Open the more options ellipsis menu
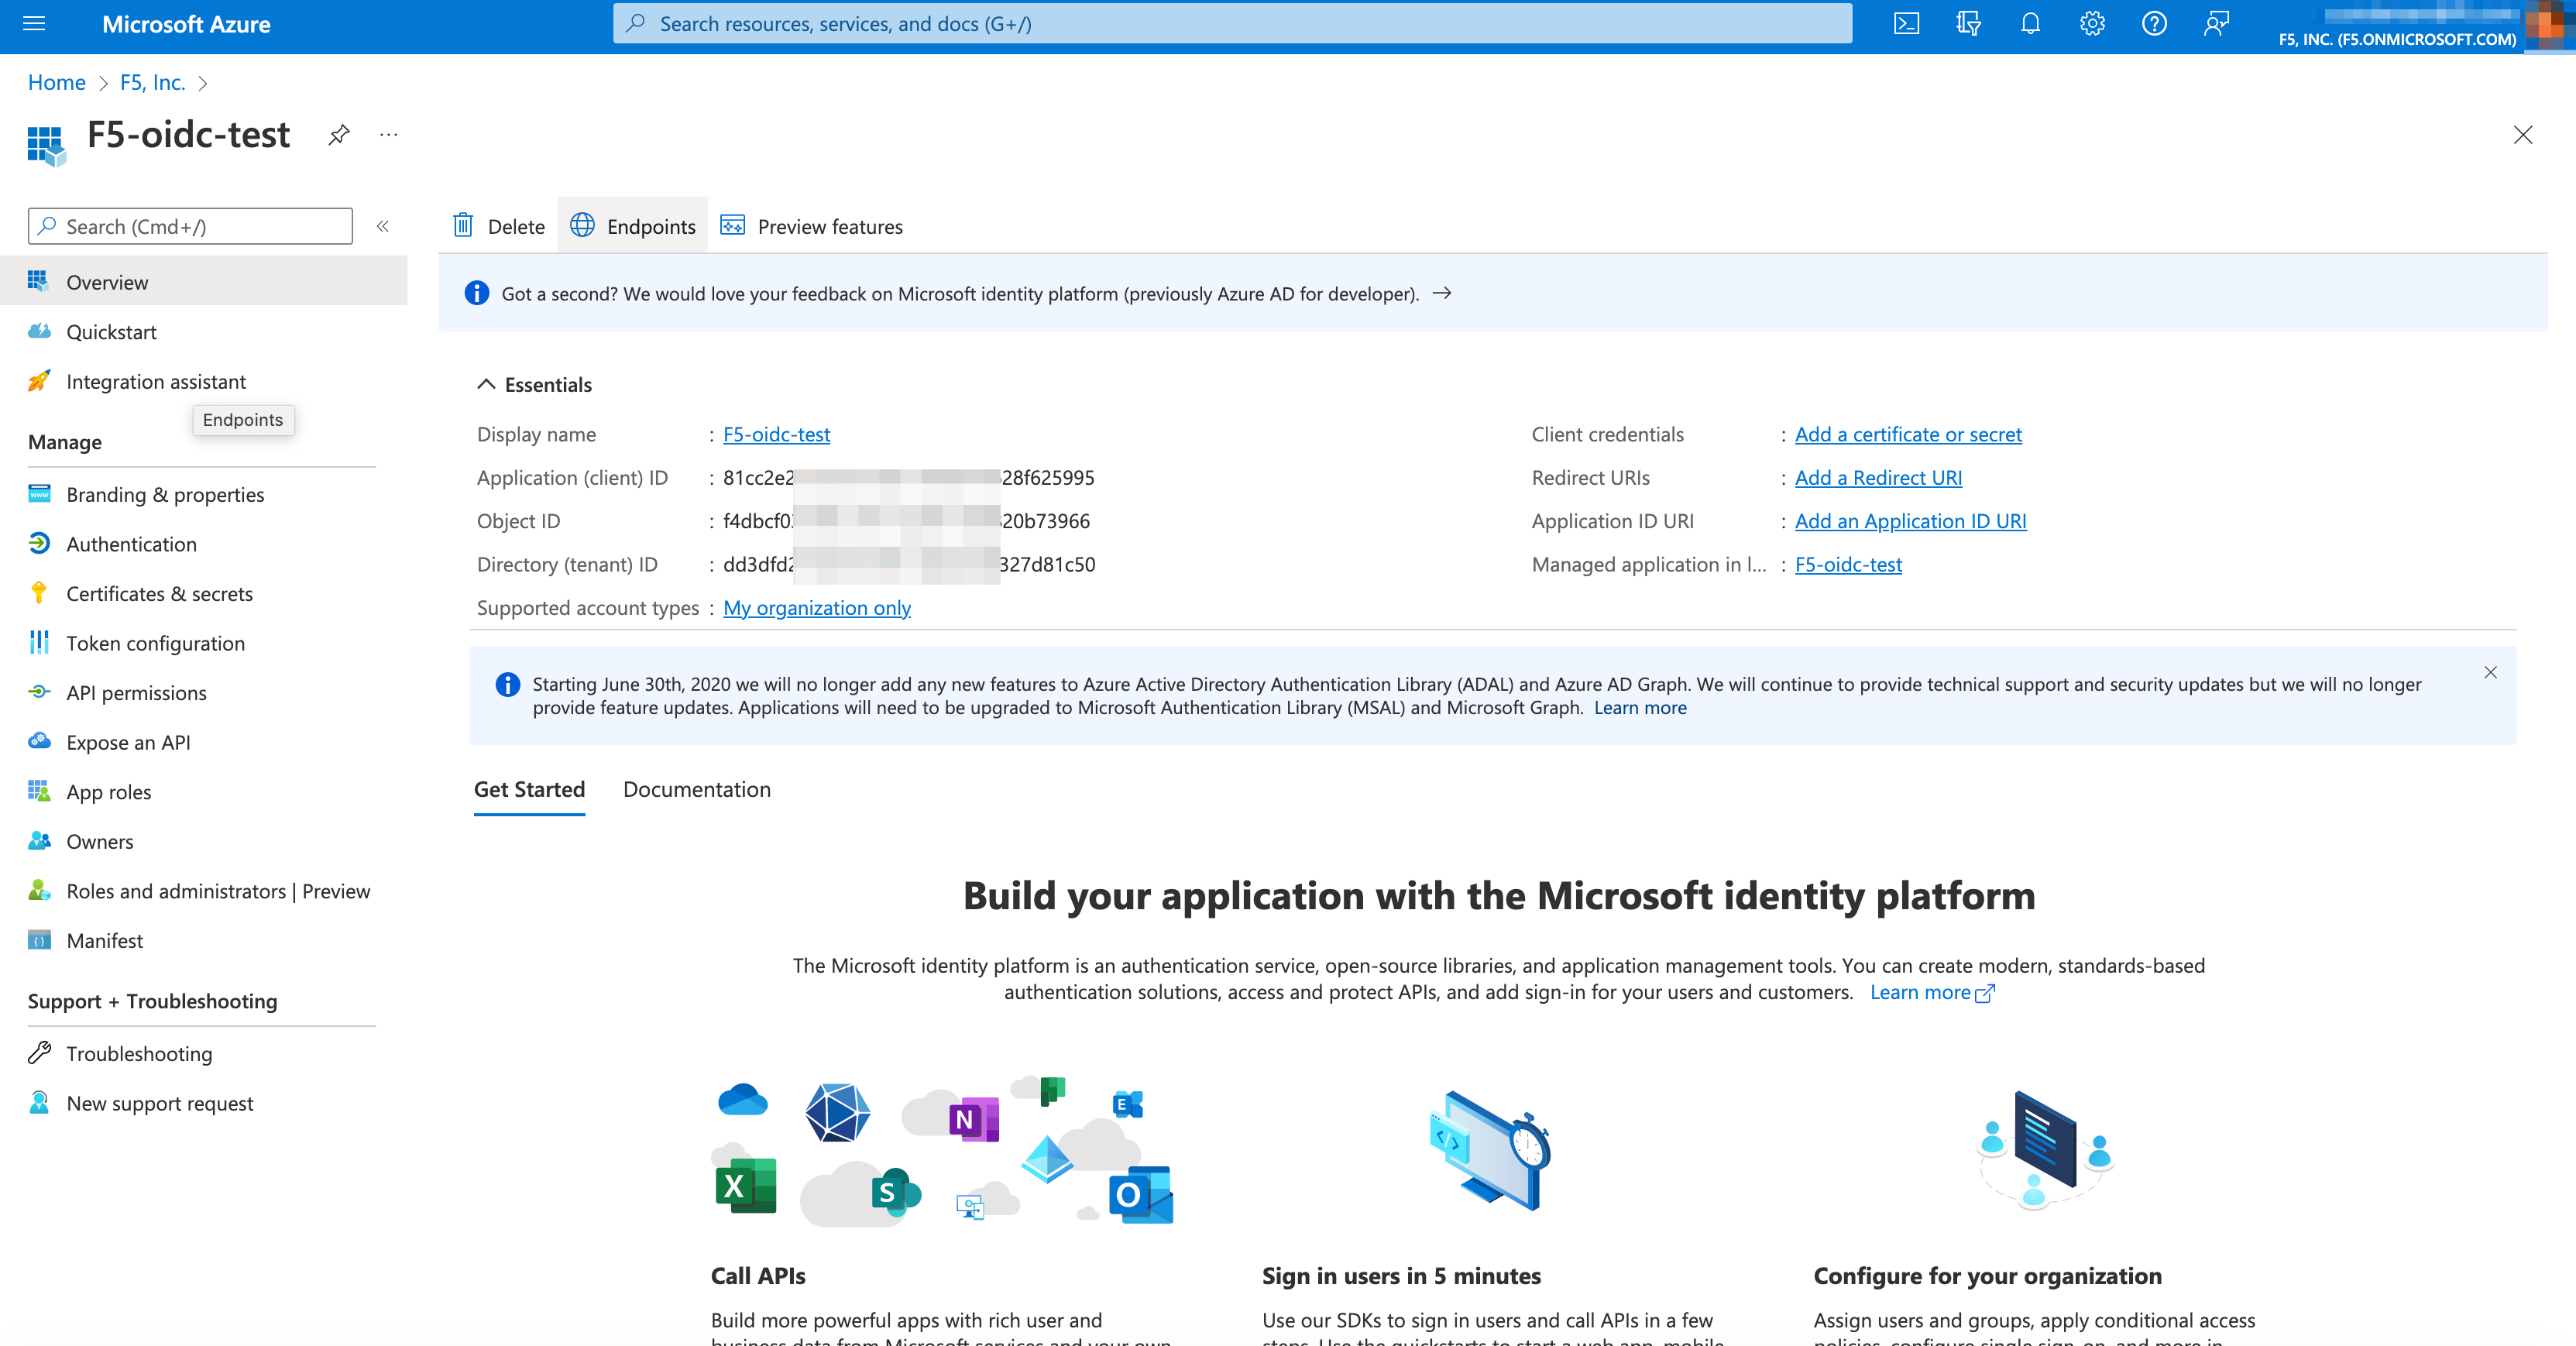 [x=388, y=135]
